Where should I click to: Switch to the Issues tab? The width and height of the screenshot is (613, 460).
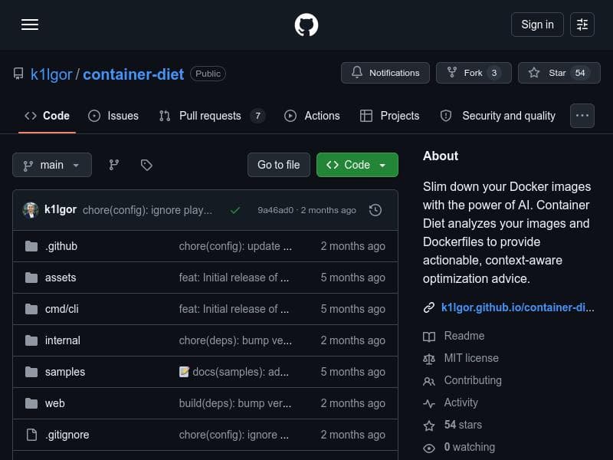tap(113, 116)
